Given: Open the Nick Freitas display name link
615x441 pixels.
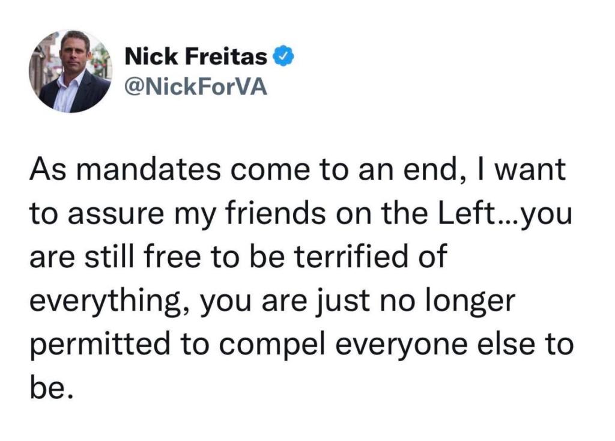Looking at the screenshot, I should pyautogui.click(x=195, y=57).
